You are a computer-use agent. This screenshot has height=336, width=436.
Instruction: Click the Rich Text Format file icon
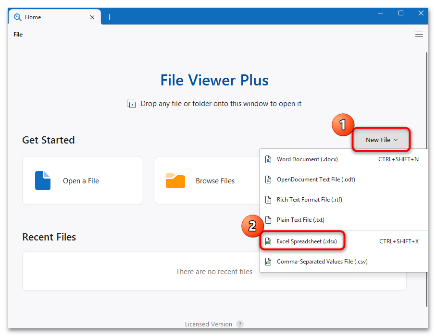point(268,199)
